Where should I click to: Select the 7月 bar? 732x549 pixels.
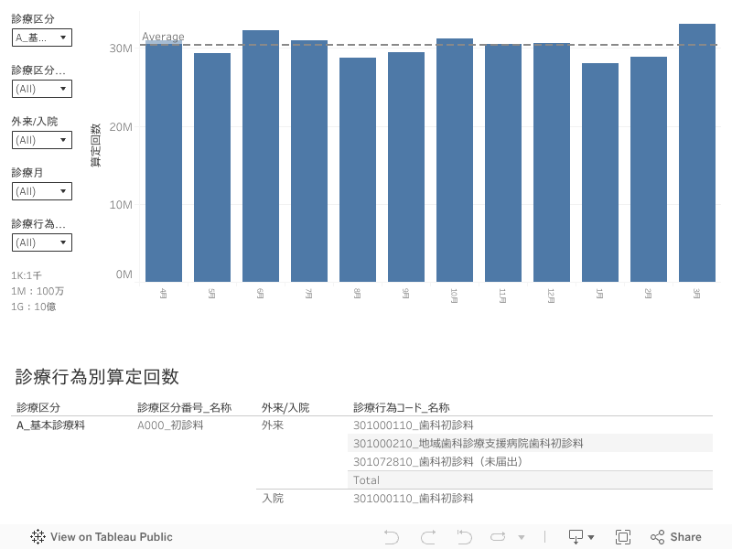(309, 161)
